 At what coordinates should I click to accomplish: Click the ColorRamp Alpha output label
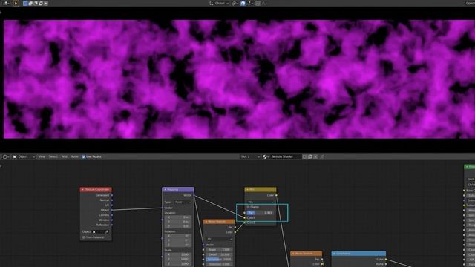(x=379, y=264)
